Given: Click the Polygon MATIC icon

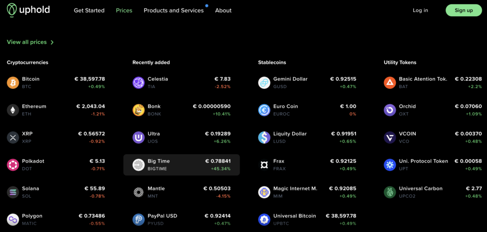Looking at the screenshot, I should pos(13,219).
